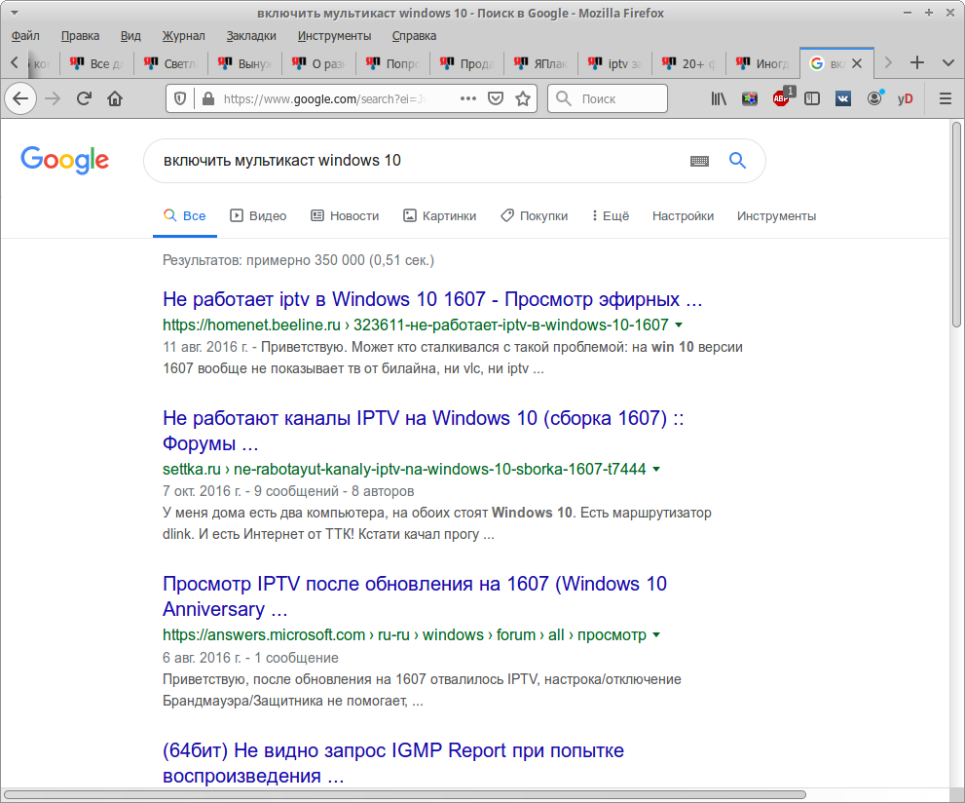
Task: Open the Закладки menu
Action: tap(251, 36)
